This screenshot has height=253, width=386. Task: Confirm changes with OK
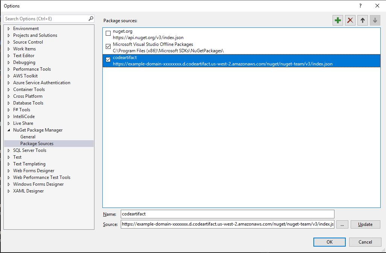[329, 242]
